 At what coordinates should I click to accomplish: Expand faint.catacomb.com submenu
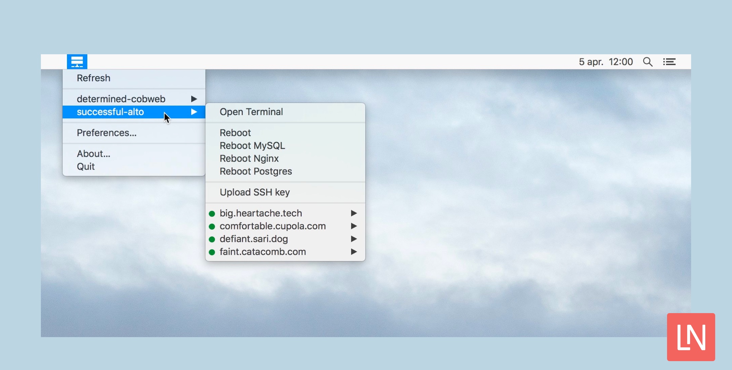(355, 252)
